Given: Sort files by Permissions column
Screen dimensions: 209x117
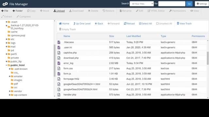Looking at the screenshot, I should (198, 36).
